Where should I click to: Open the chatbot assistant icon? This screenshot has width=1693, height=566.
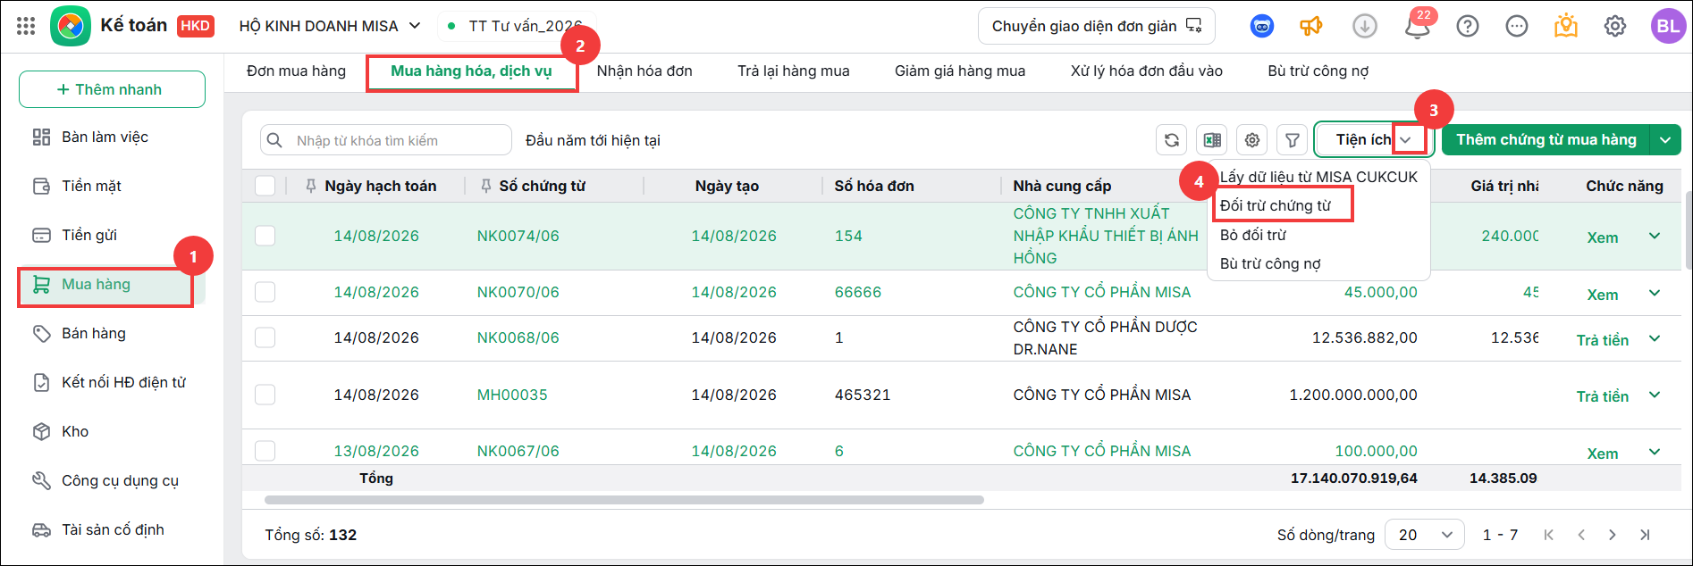(x=1261, y=26)
